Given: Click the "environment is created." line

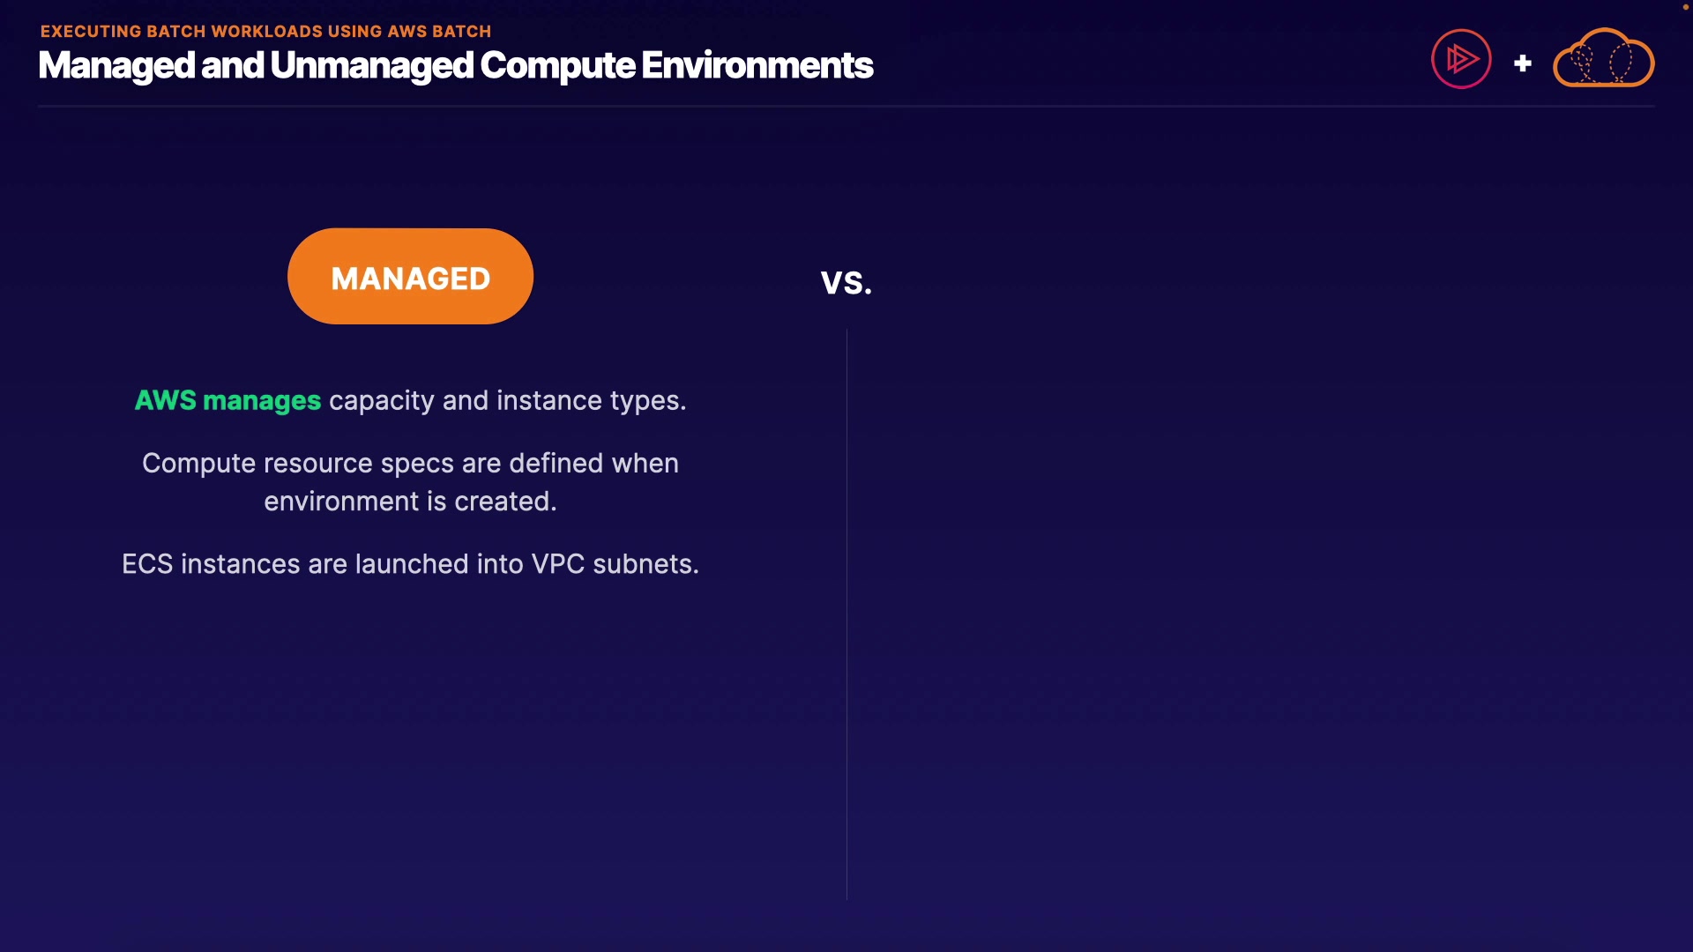Looking at the screenshot, I should (x=410, y=502).
